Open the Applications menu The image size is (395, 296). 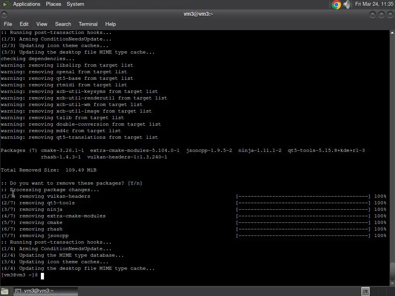pyautogui.click(x=27, y=4)
